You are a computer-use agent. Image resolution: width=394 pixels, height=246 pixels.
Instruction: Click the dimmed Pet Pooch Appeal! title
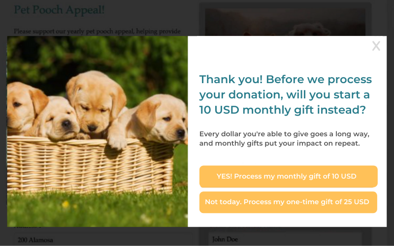[x=59, y=9]
